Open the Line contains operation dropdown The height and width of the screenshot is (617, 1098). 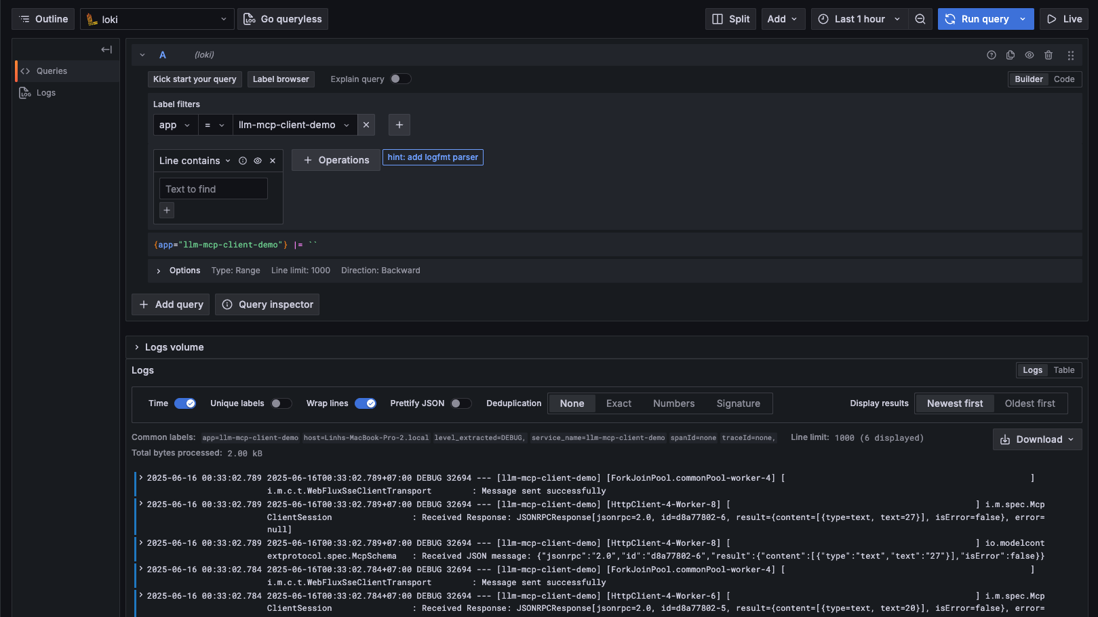click(x=195, y=161)
